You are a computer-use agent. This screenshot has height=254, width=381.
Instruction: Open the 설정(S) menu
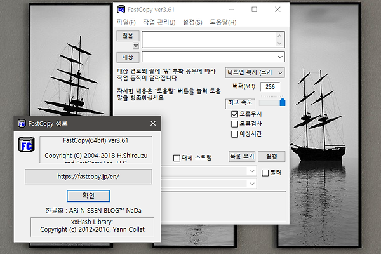[192, 22]
